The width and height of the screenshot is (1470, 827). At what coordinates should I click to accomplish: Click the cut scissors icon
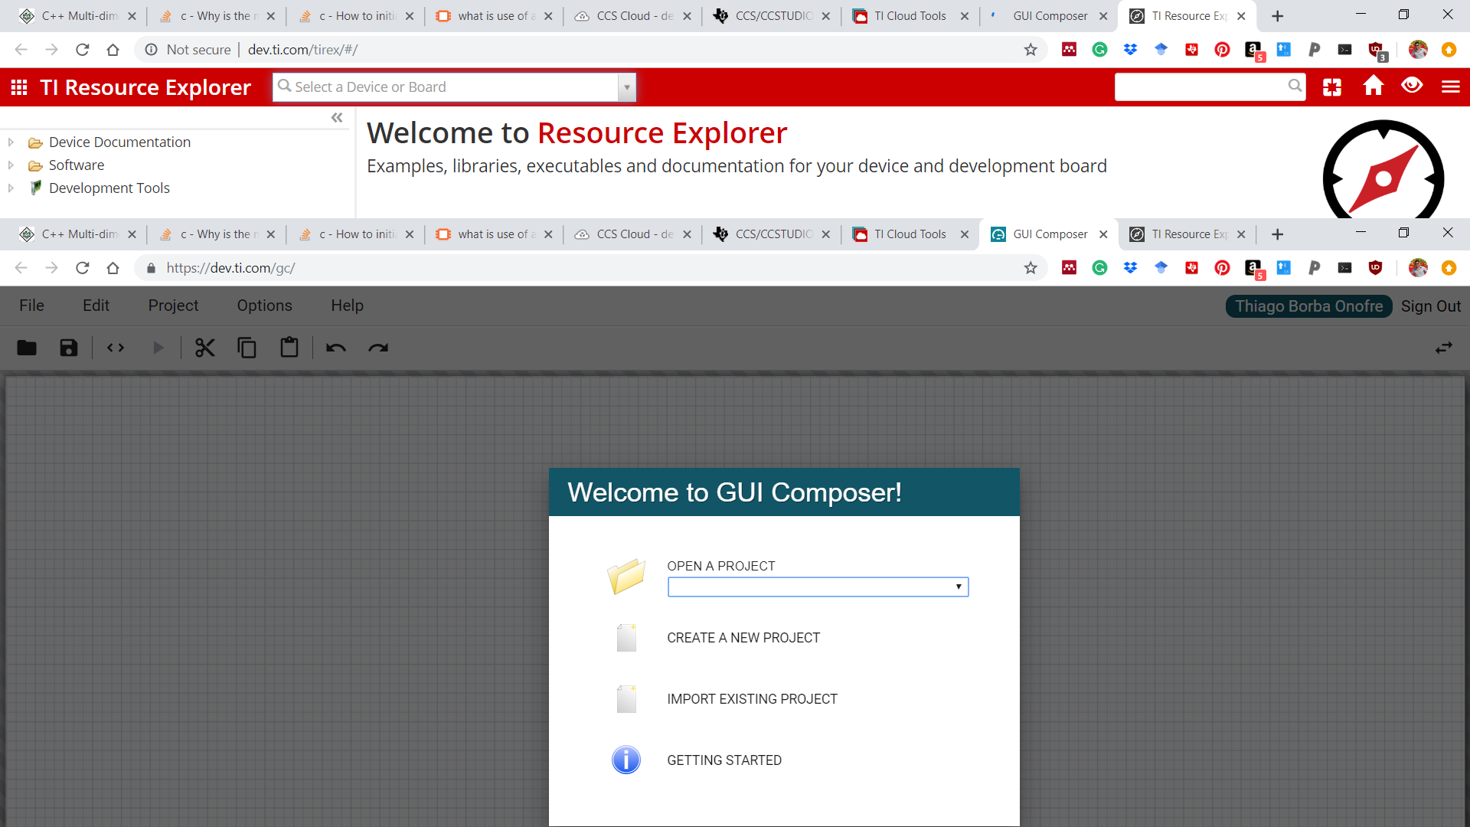[x=204, y=348]
